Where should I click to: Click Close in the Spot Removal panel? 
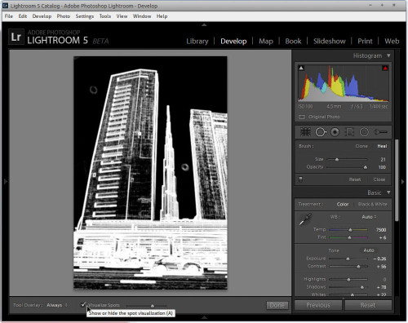[x=379, y=179]
